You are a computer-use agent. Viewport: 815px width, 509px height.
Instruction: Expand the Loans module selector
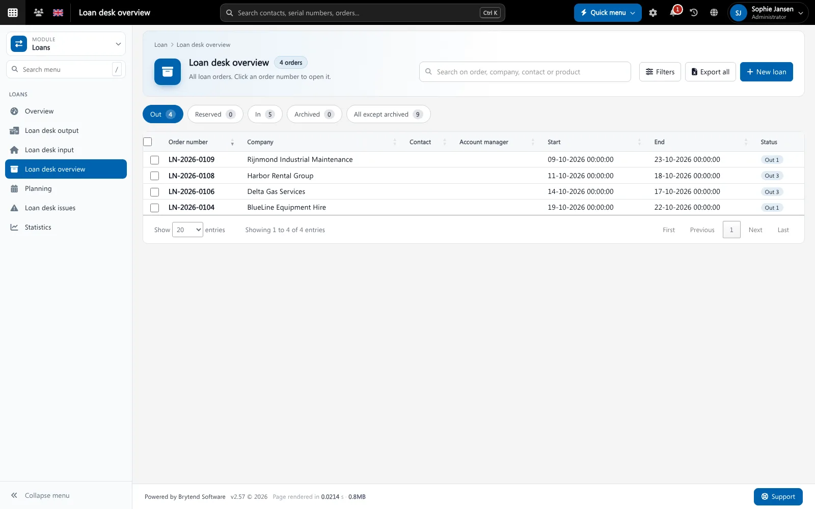click(66, 44)
